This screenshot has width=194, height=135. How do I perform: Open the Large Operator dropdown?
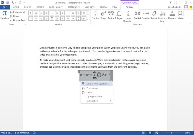tap(128, 16)
